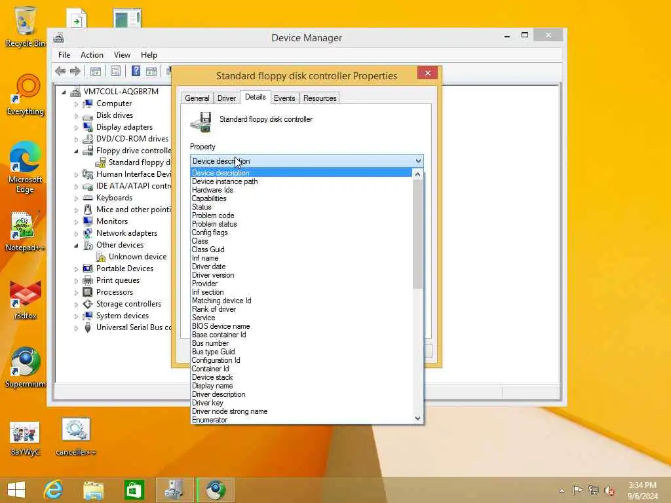The width and height of the screenshot is (671, 503).
Task: Open Windows Store from taskbar
Action: tap(134, 490)
